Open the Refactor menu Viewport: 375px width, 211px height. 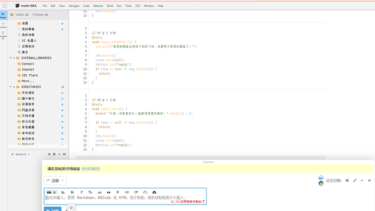[x=98, y=6]
